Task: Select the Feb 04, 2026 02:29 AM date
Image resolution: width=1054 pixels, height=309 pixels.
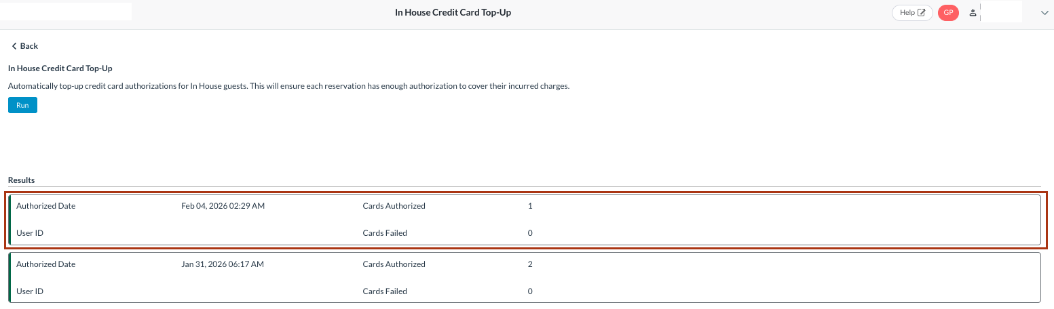Action: point(223,206)
